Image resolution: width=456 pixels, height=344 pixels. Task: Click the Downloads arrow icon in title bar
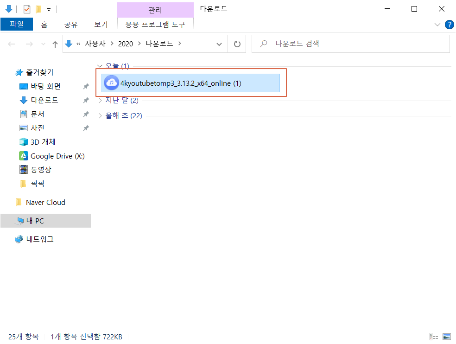click(x=9, y=9)
